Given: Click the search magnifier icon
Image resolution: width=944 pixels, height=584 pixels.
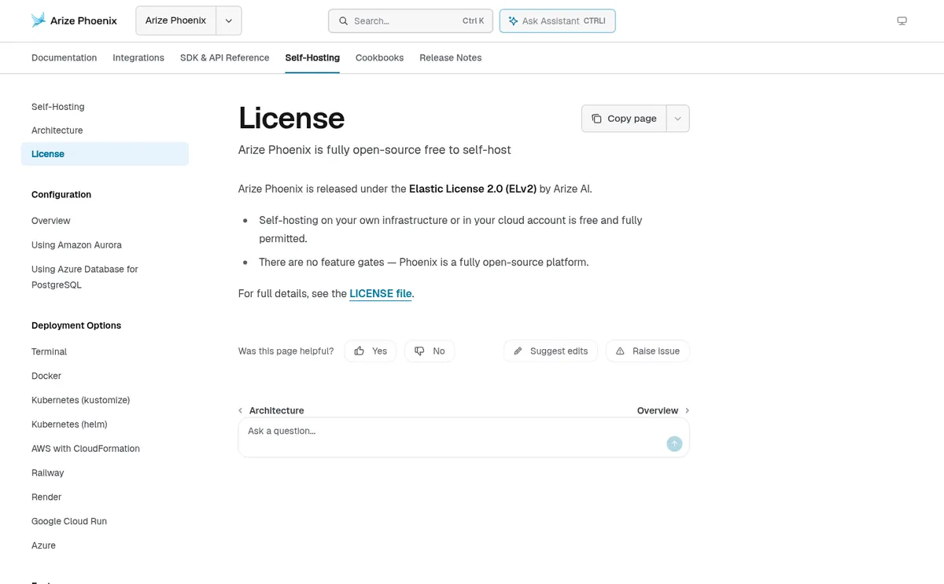Looking at the screenshot, I should tap(343, 21).
